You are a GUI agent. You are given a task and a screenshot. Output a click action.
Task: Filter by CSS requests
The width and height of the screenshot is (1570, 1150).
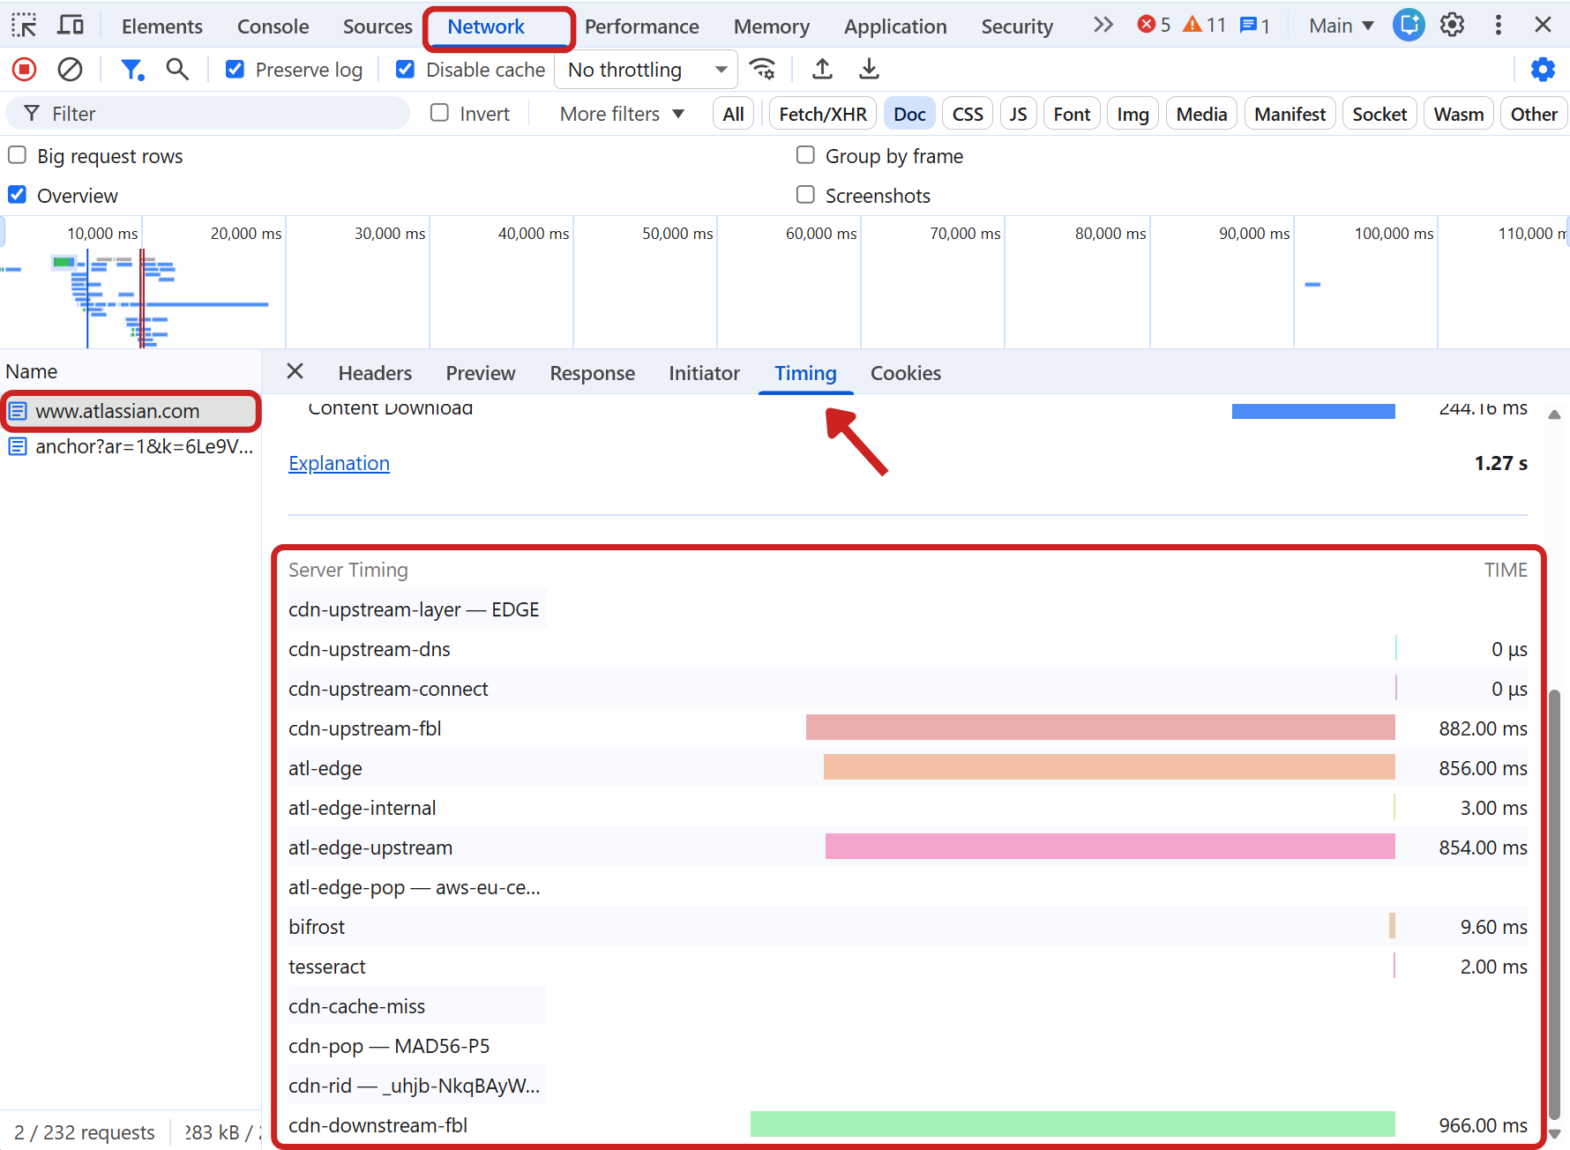tap(968, 114)
